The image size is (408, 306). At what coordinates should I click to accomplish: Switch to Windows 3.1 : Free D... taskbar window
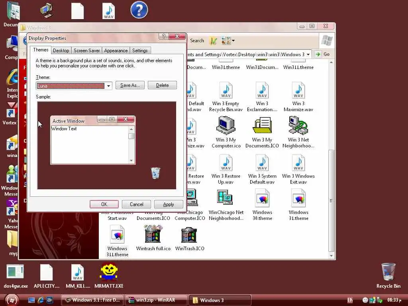click(x=92, y=300)
